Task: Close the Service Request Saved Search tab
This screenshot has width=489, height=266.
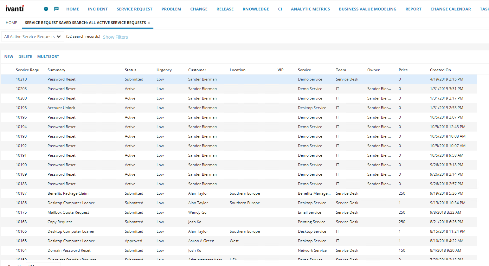Action: (149, 23)
